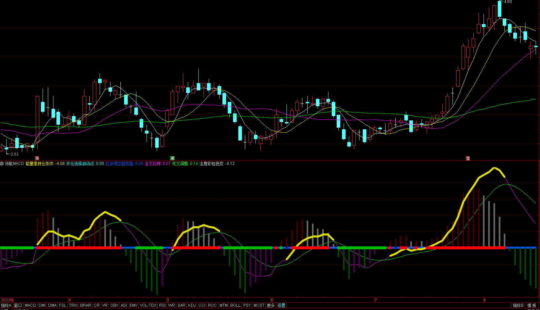Viewport: 540px width, 310px height.
Task: Click the 领航MACD indicator name
Action: 15,164
